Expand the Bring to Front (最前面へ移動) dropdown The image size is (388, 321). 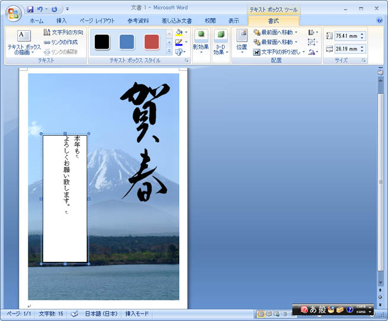click(296, 32)
